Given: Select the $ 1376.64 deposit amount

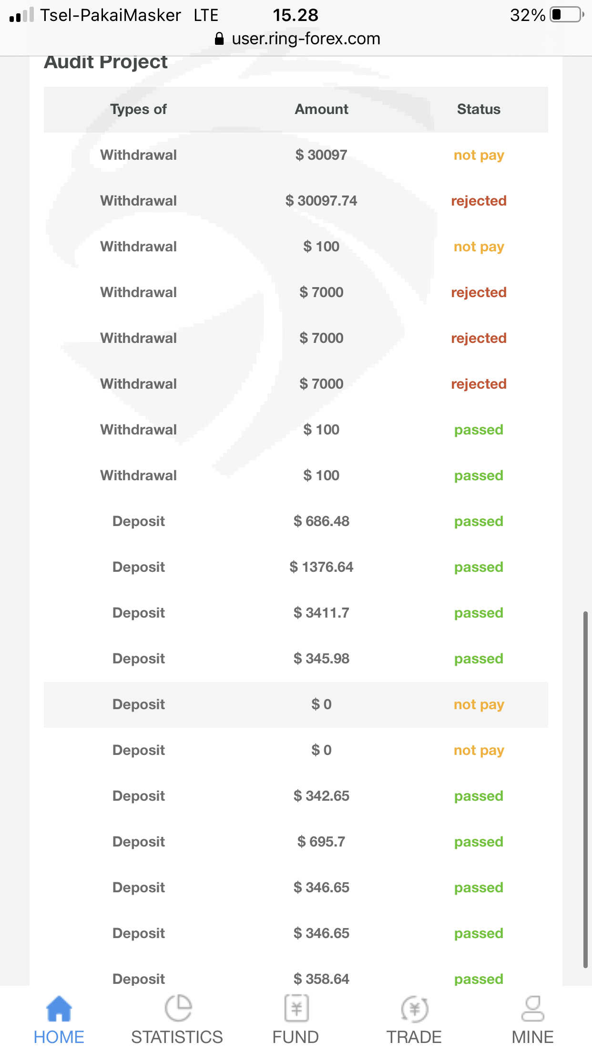Looking at the screenshot, I should [x=321, y=567].
